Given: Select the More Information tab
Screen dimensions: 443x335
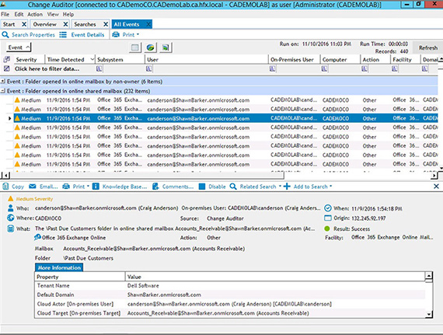Looking at the screenshot, I should click(x=59, y=267).
